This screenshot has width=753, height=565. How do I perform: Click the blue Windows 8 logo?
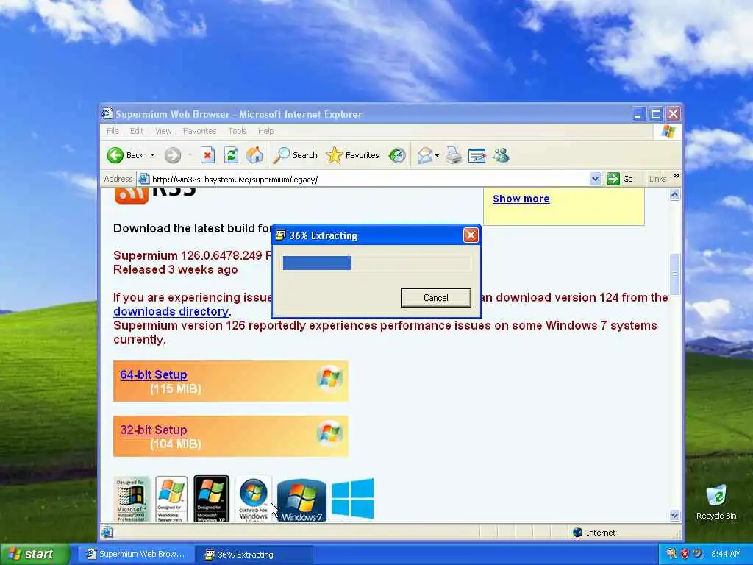352,499
